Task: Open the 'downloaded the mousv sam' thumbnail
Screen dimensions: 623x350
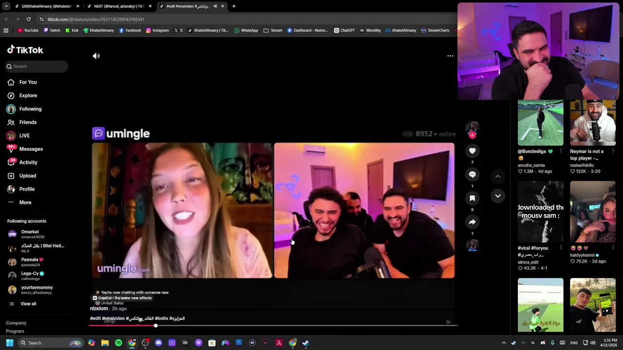Action: coord(540,212)
